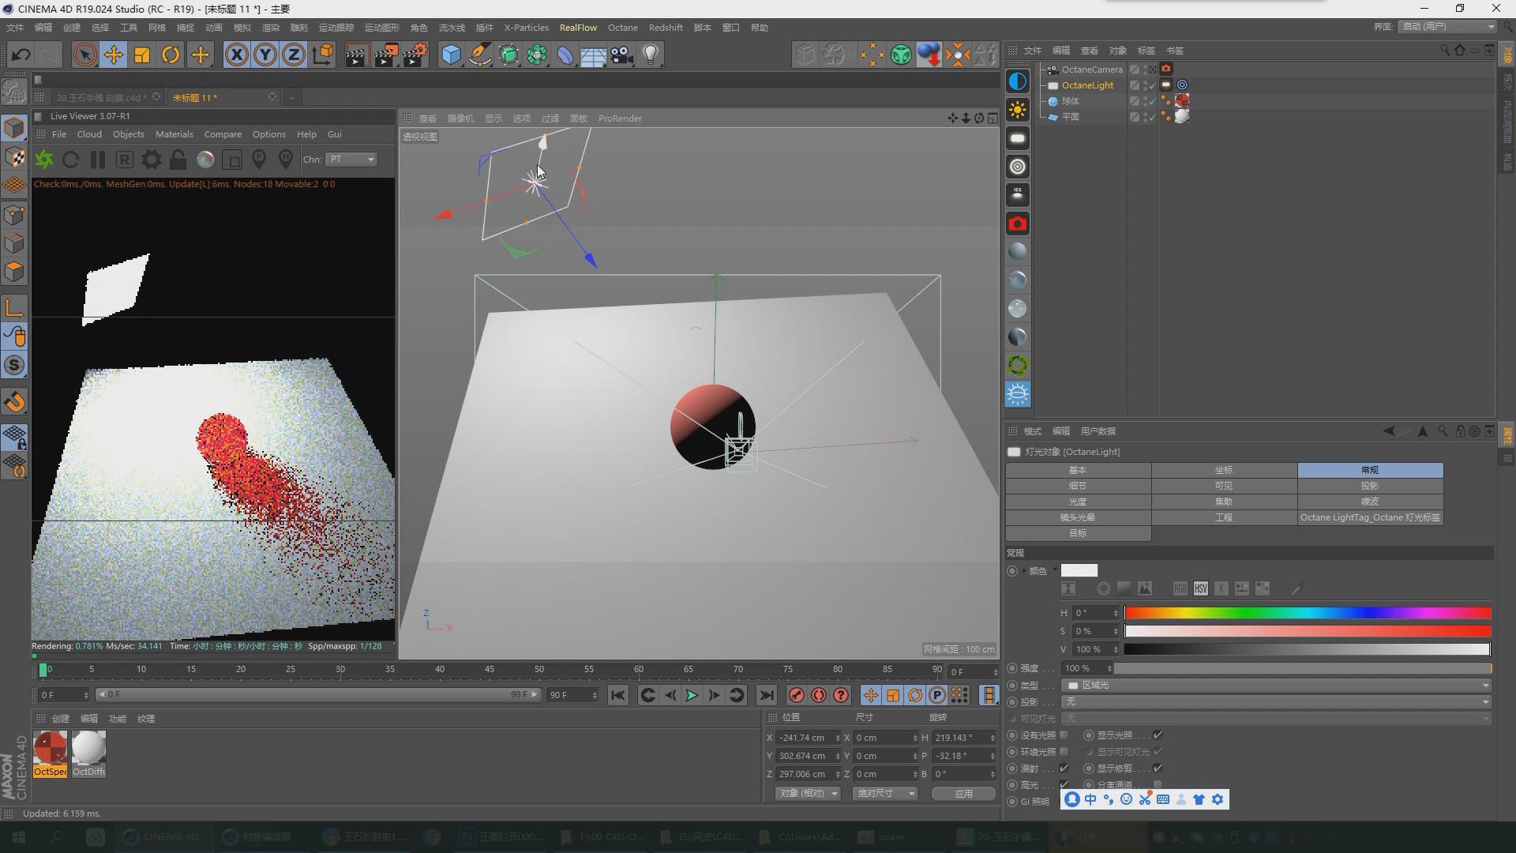Toggle 环境光照 checkbox
1516x853 pixels.
[x=1064, y=752]
